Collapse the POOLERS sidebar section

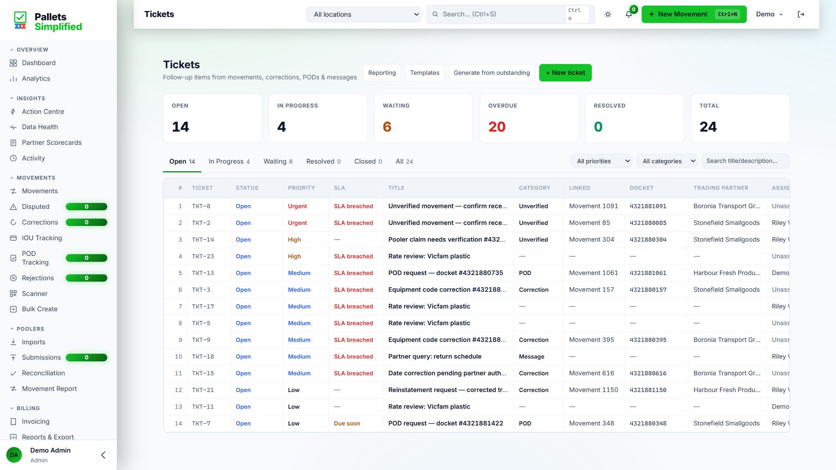[x=27, y=329]
